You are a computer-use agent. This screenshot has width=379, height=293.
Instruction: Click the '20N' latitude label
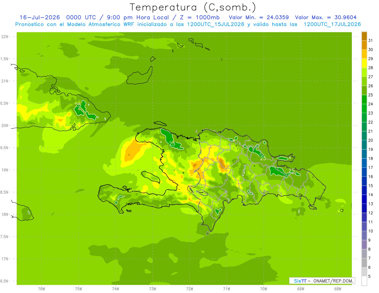coord(5,125)
